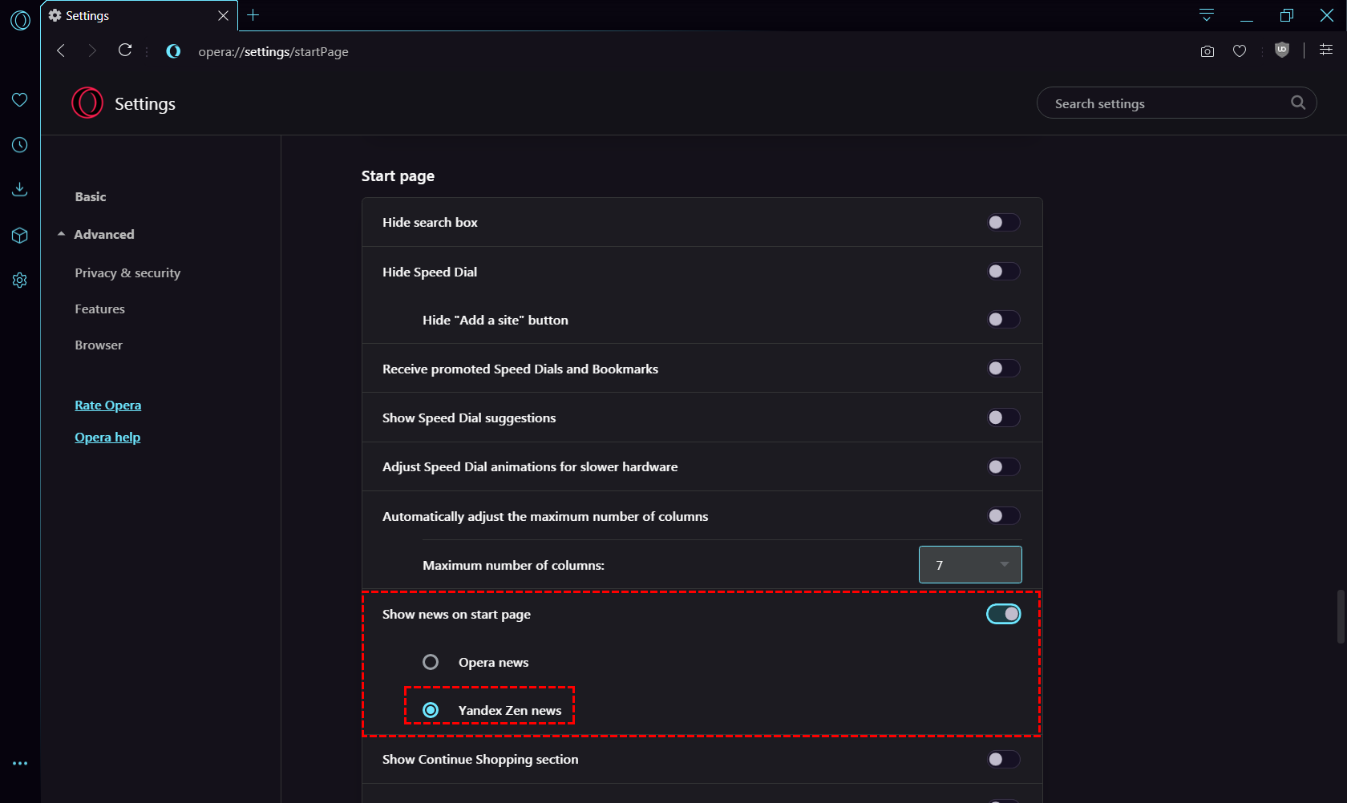Go back with the back arrow
This screenshot has width=1347, height=803.
point(61,50)
